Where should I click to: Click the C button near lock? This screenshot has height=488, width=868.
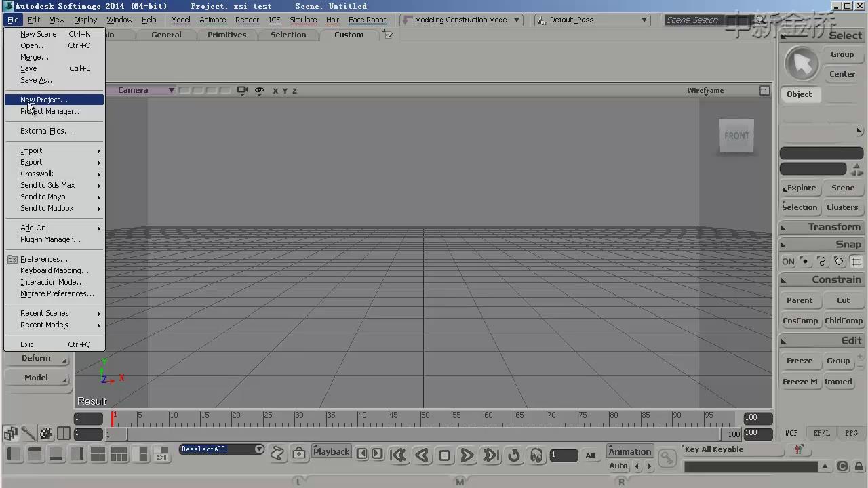tap(842, 466)
